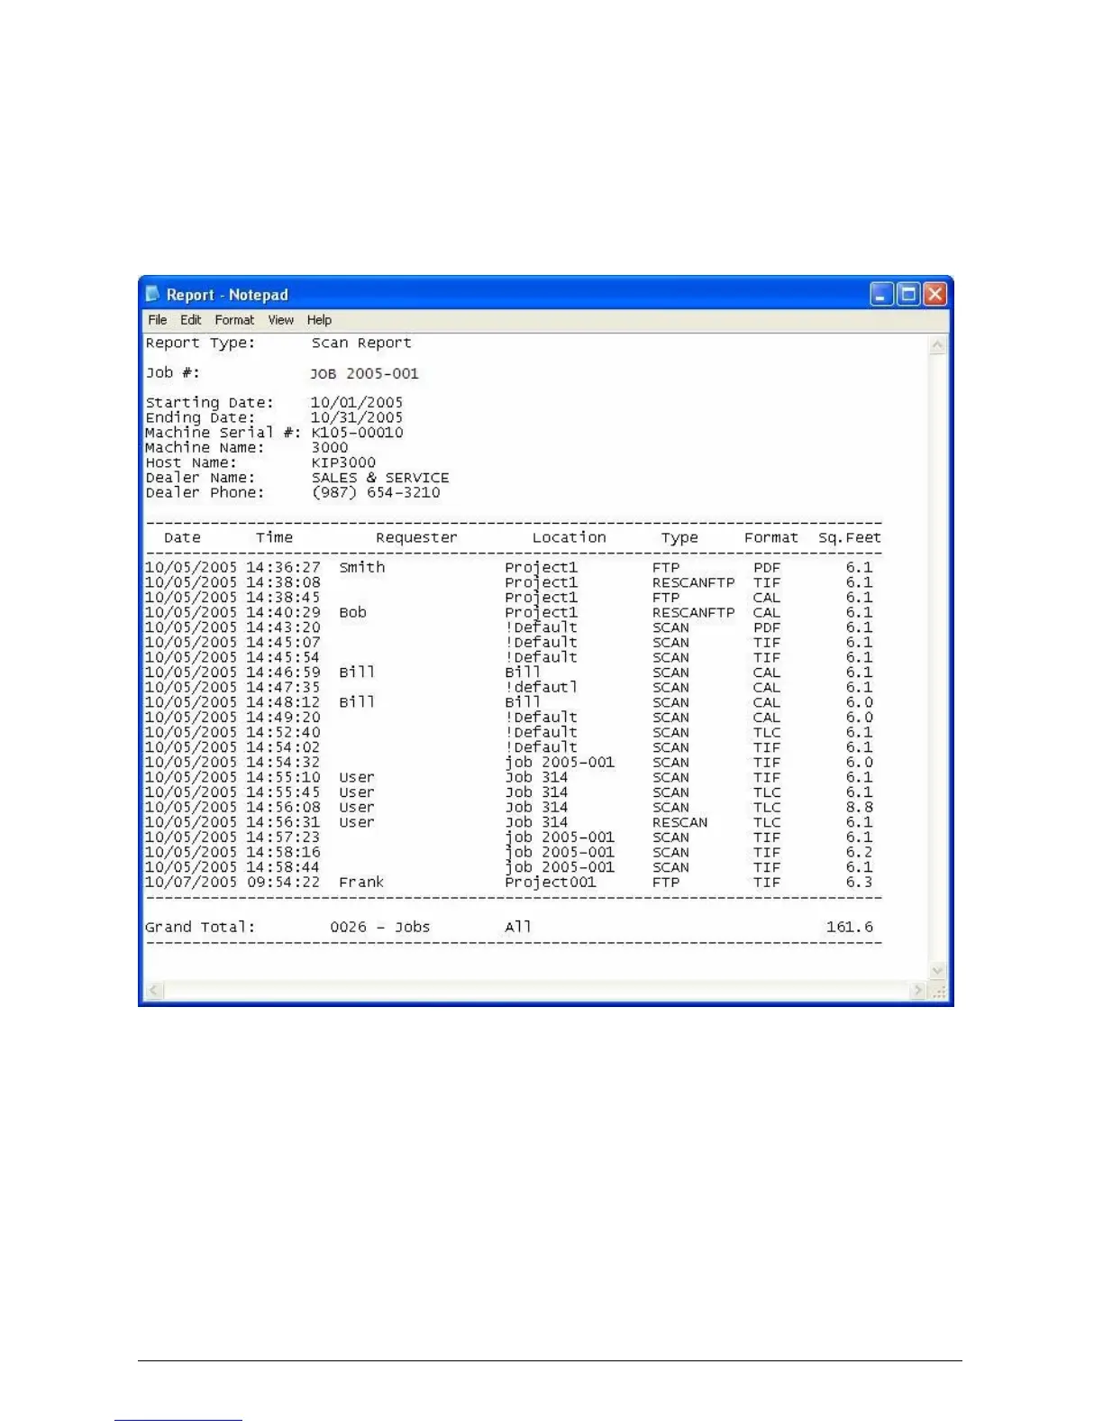Click the '6.2' square feet value
The height and width of the screenshot is (1428, 1103).
pos(860,853)
